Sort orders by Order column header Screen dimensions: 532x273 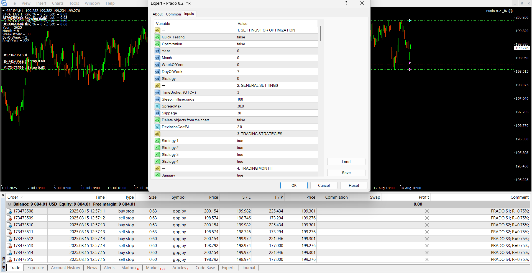(x=27, y=197)
